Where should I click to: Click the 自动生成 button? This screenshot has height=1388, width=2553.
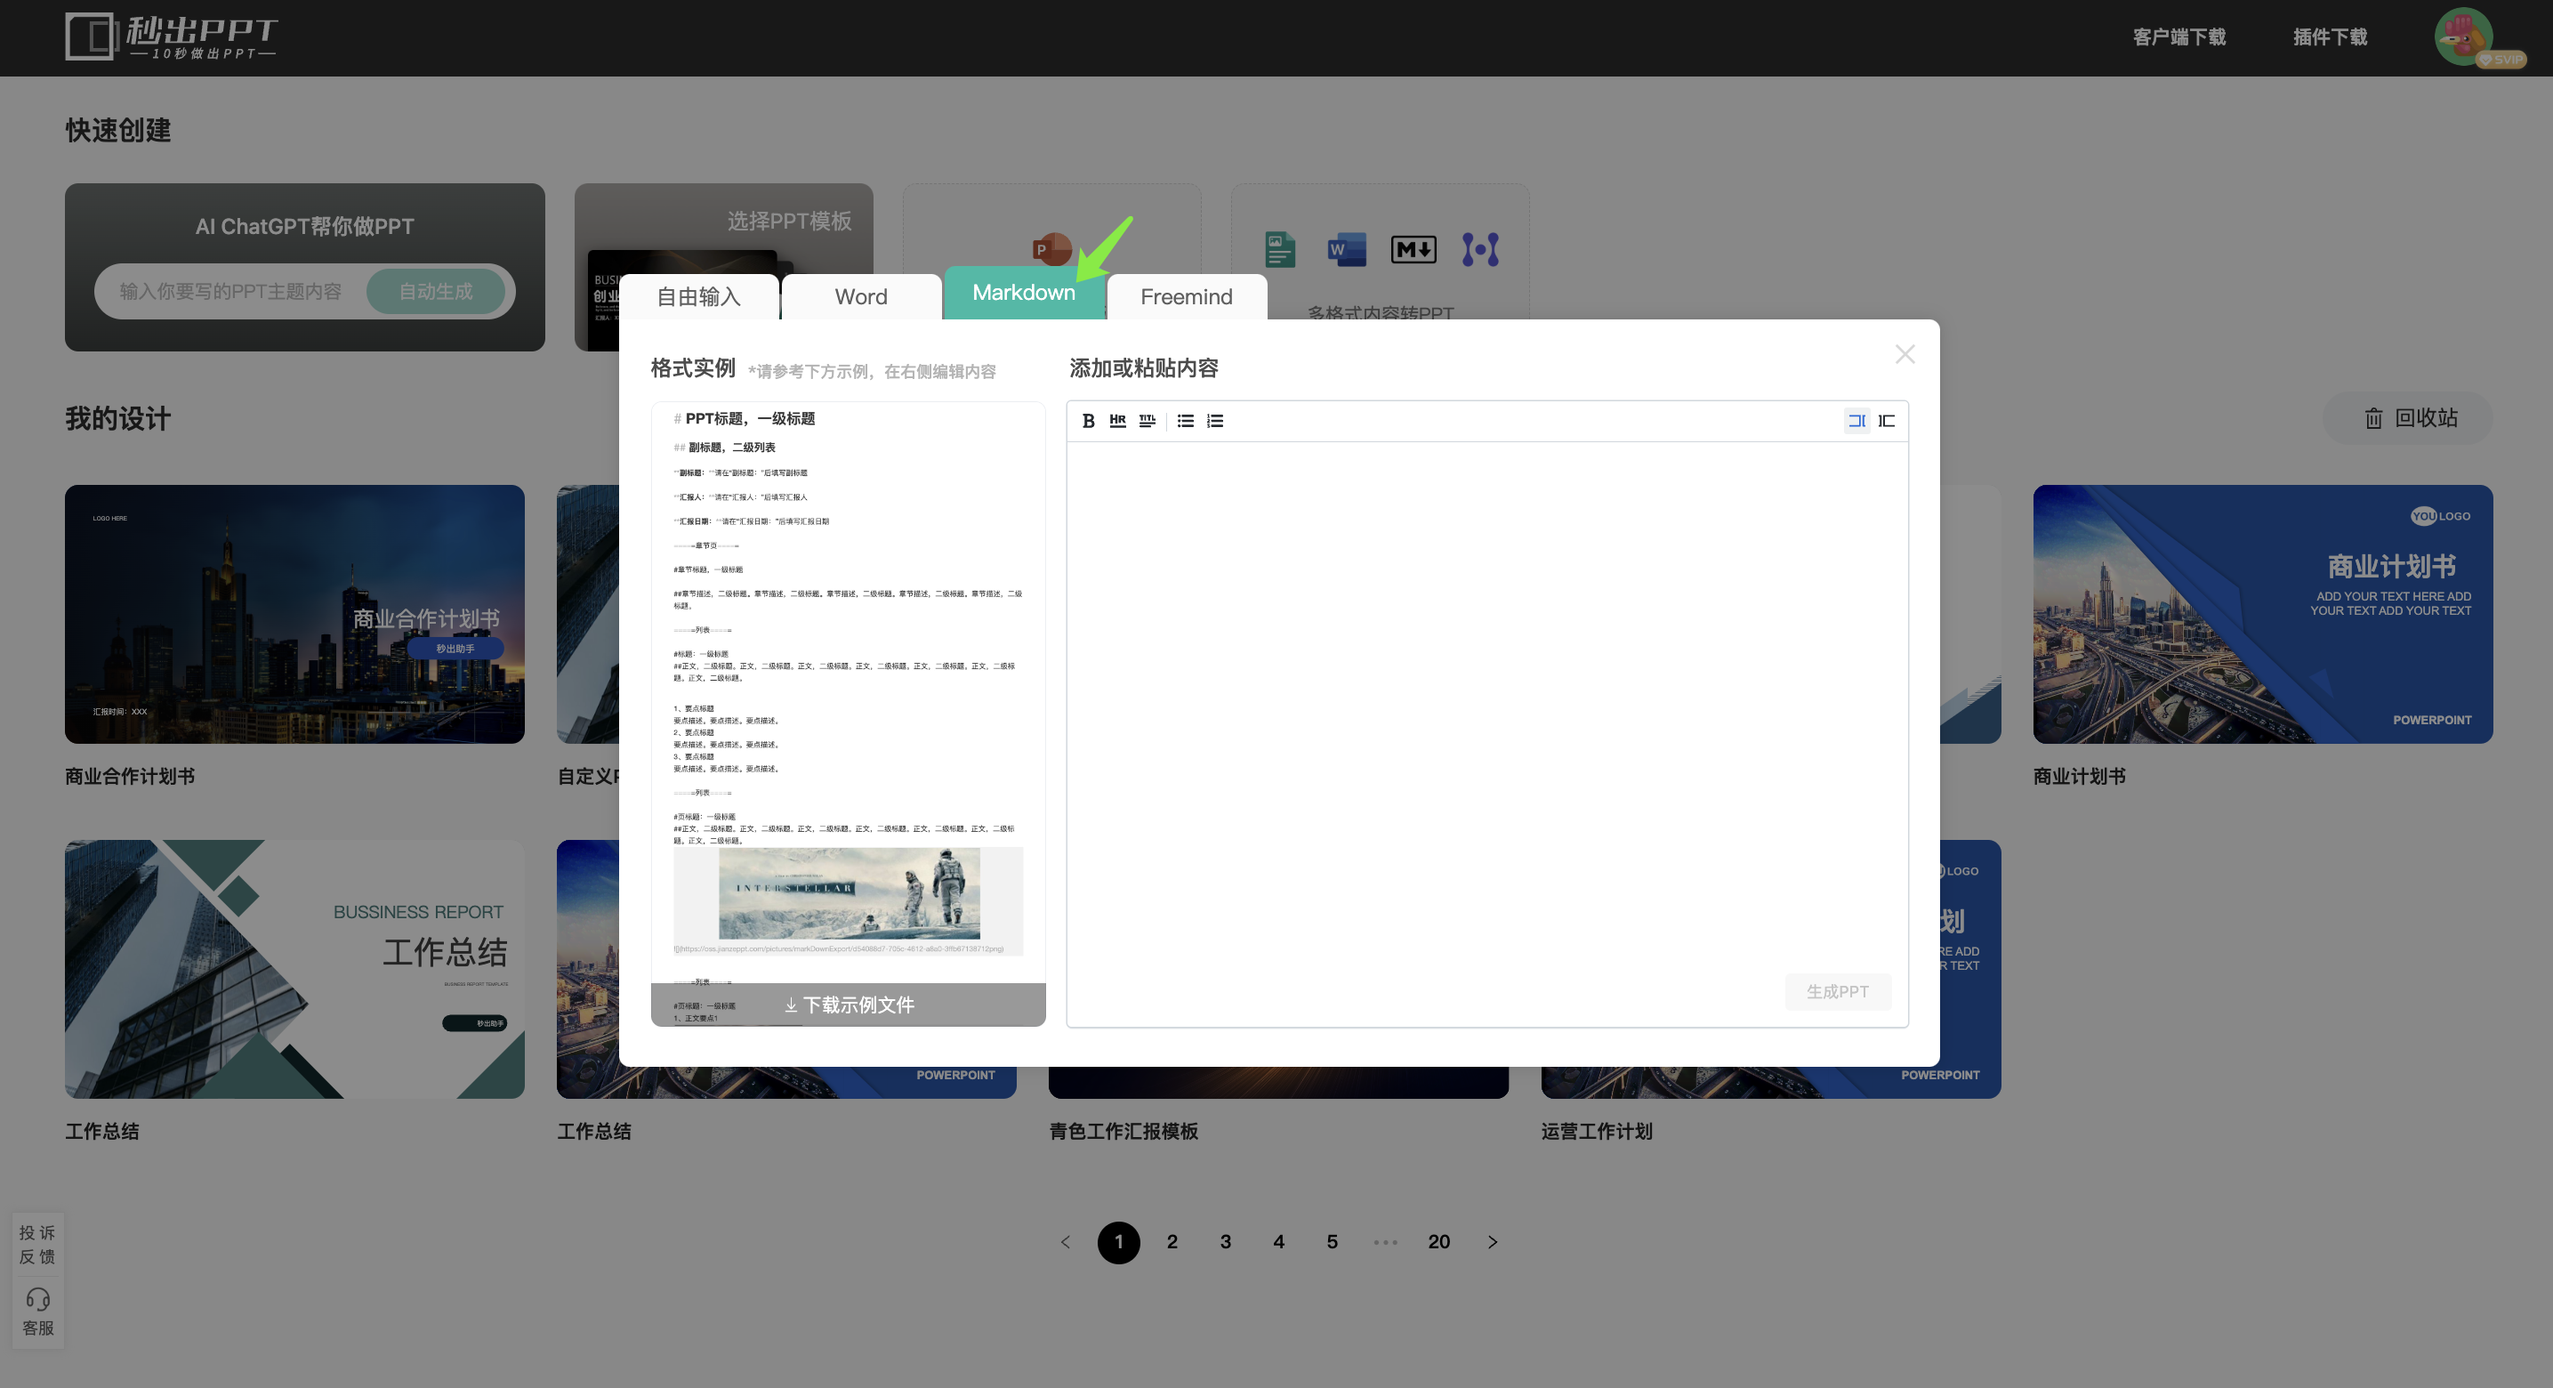point(436,292)
